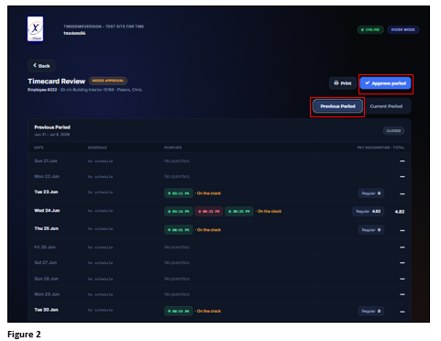
Task: Click "No schedule" on Tue 30 Jun row
Action: [x=101, y=310]
